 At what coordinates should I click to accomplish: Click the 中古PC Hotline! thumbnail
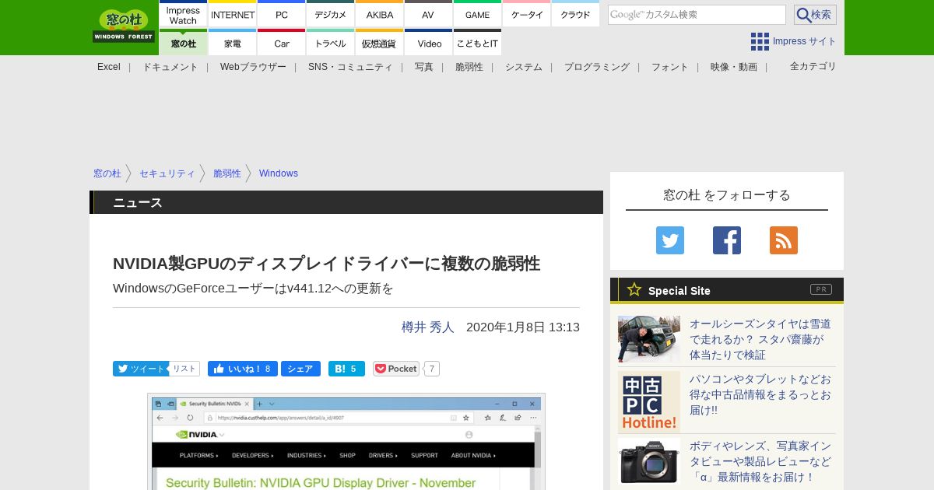[x=649, y=402]
